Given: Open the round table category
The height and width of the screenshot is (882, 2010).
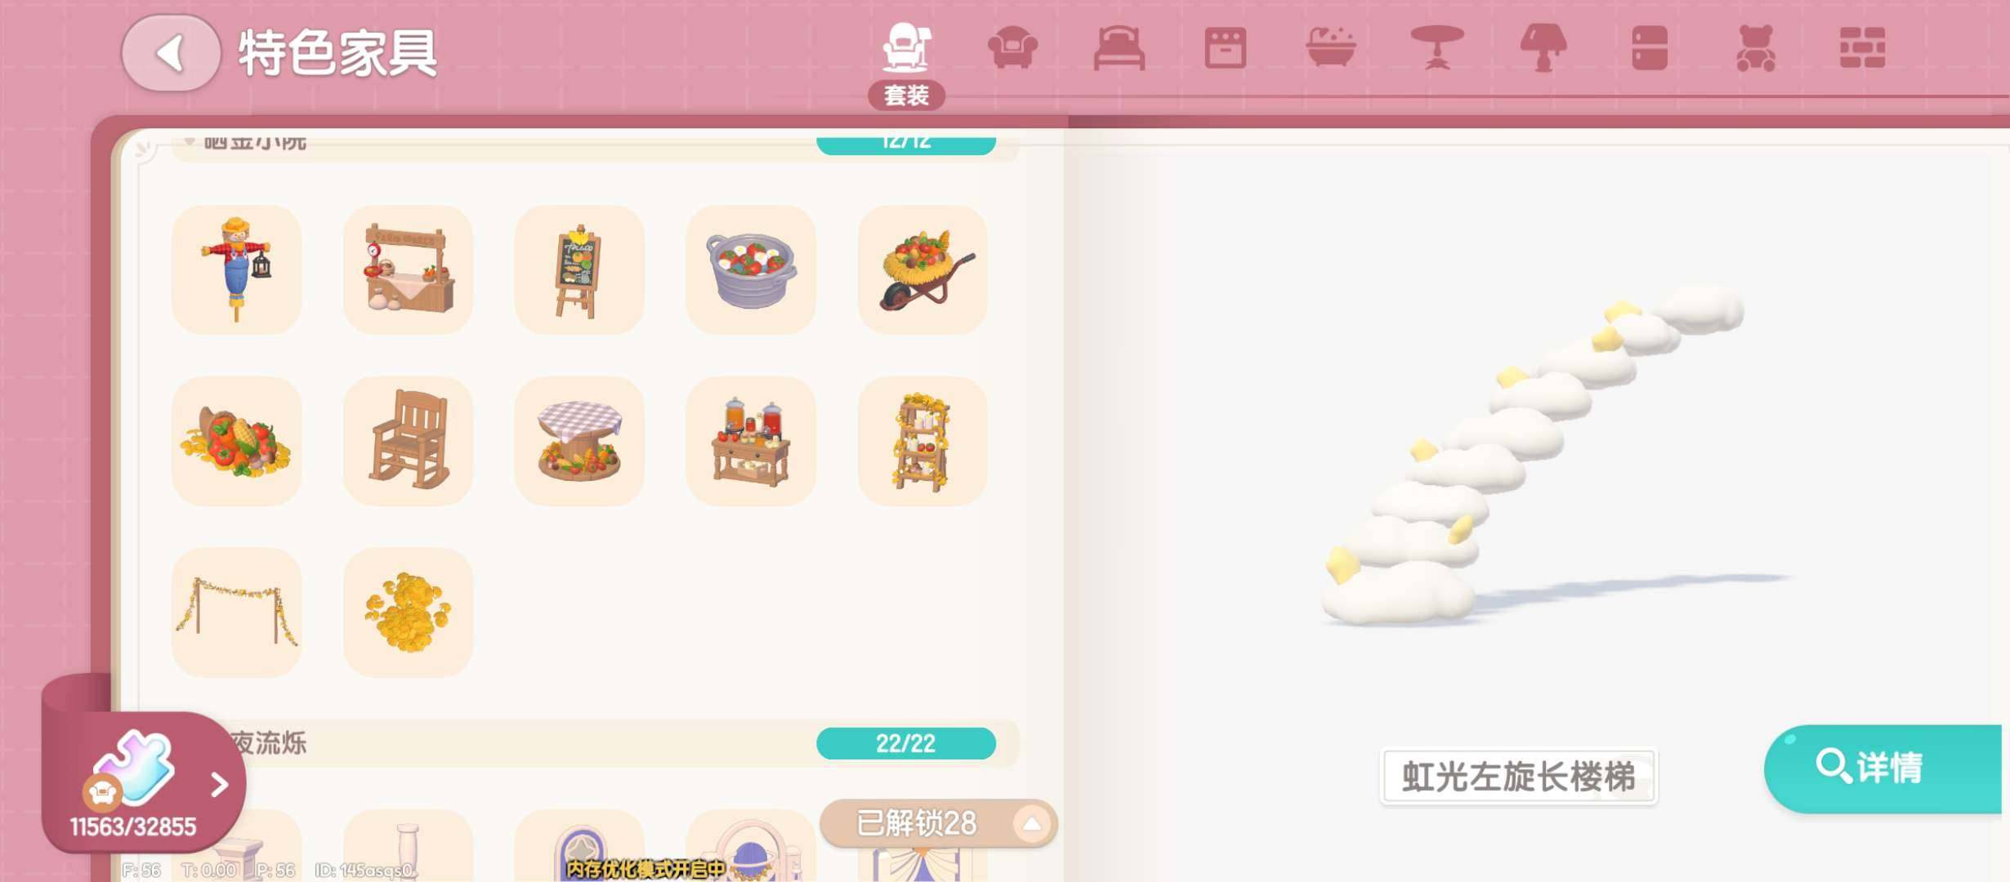Looking at the screenshot, I should pyautogui.click(x=1437, y=47).
